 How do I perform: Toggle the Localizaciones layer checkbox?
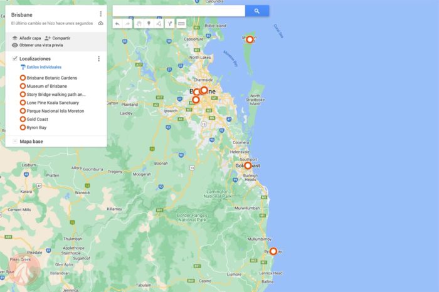coord(15,58)
